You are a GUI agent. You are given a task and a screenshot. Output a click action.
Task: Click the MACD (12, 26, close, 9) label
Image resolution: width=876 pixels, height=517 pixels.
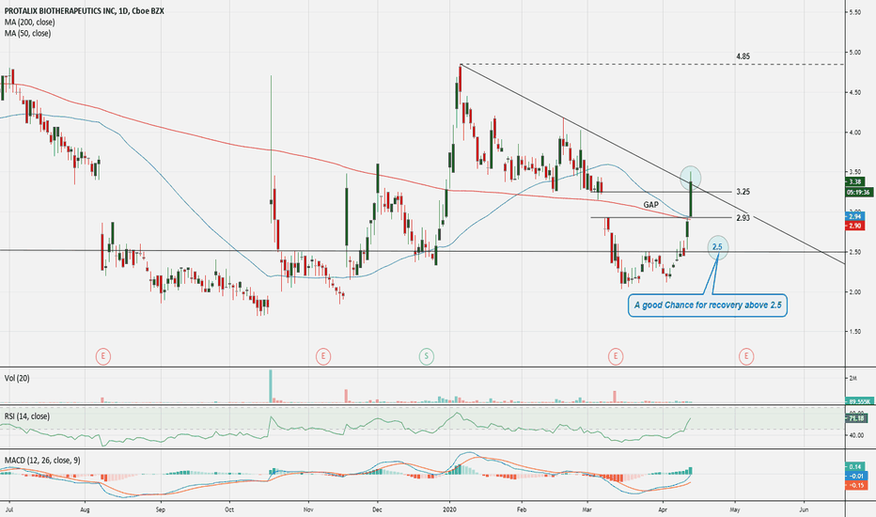pos(42,461)
